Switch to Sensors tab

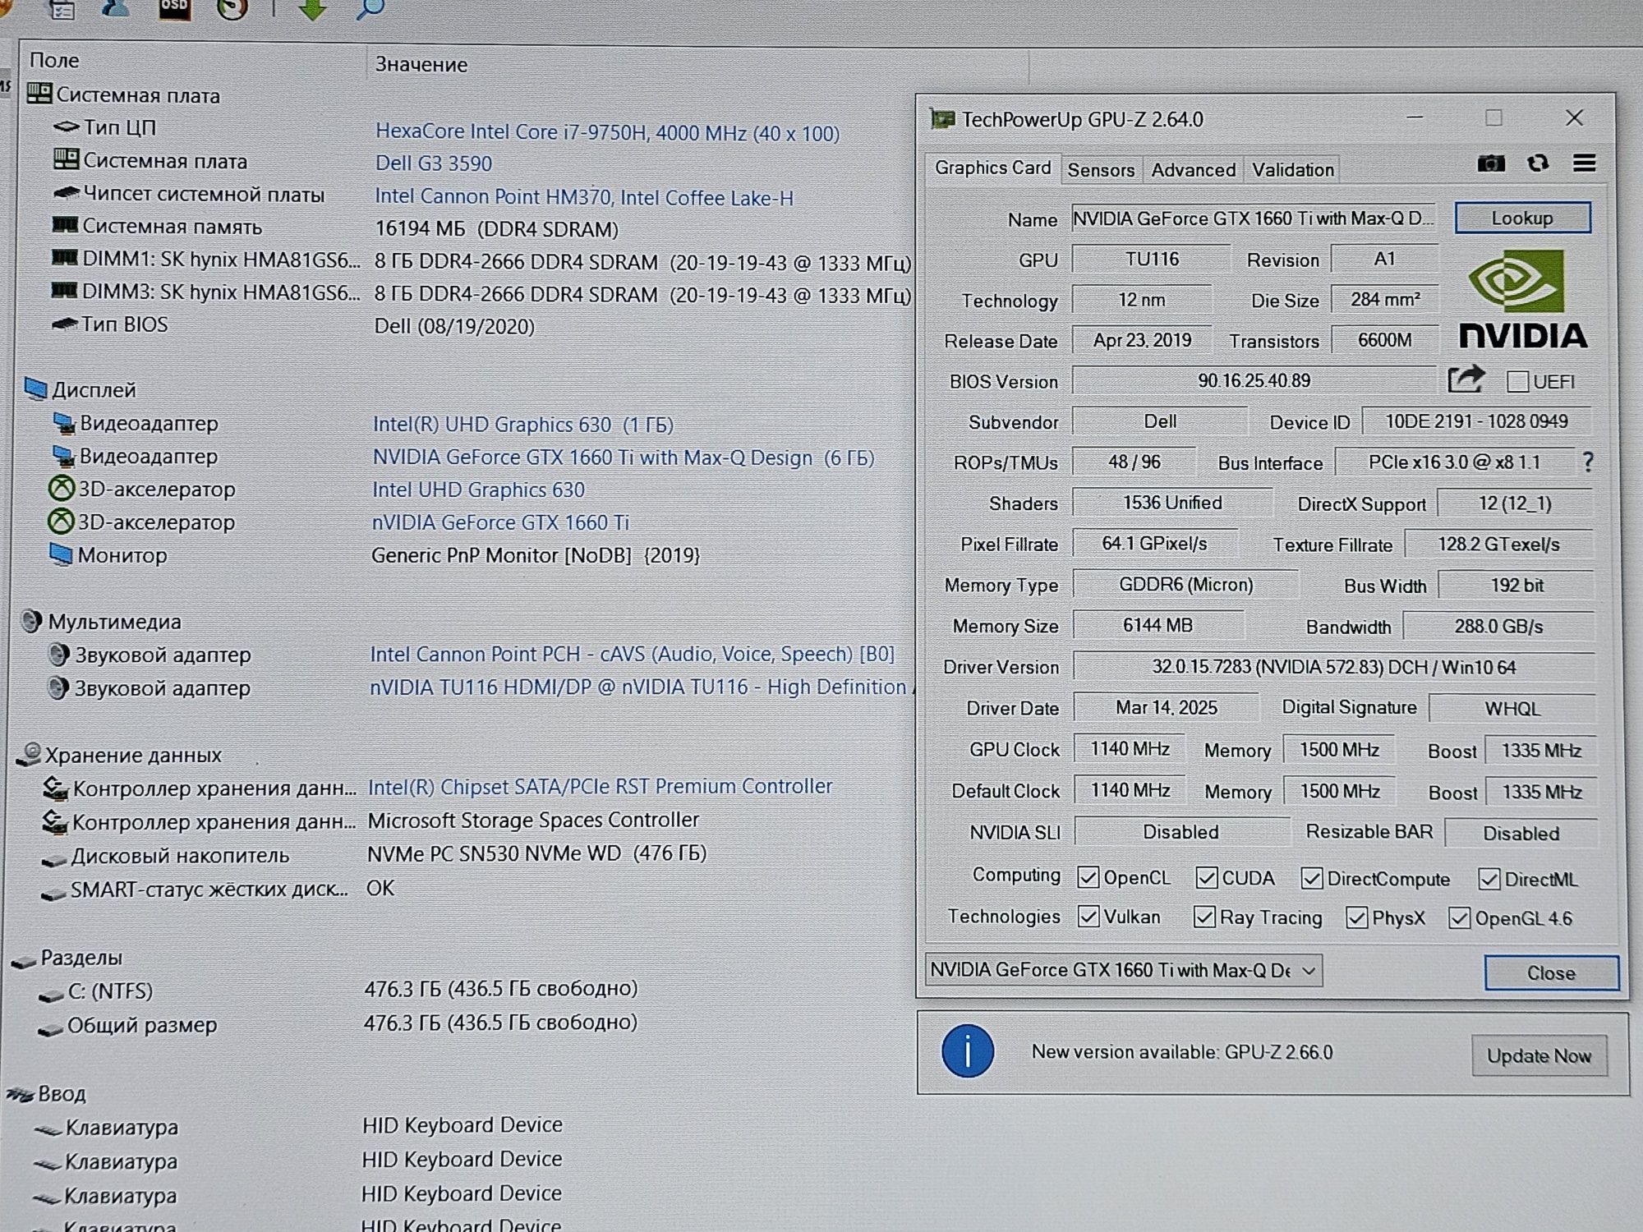1101,170
